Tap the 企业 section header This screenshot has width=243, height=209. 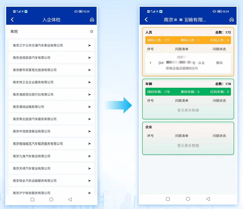pos(149,127)
